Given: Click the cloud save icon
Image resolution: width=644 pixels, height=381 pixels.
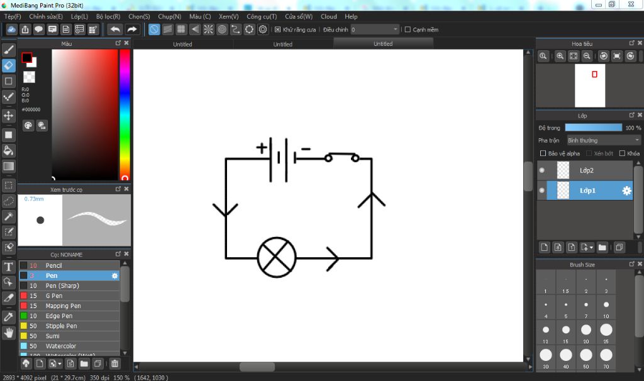Looking at the screenshot, I should pos(11,30).
